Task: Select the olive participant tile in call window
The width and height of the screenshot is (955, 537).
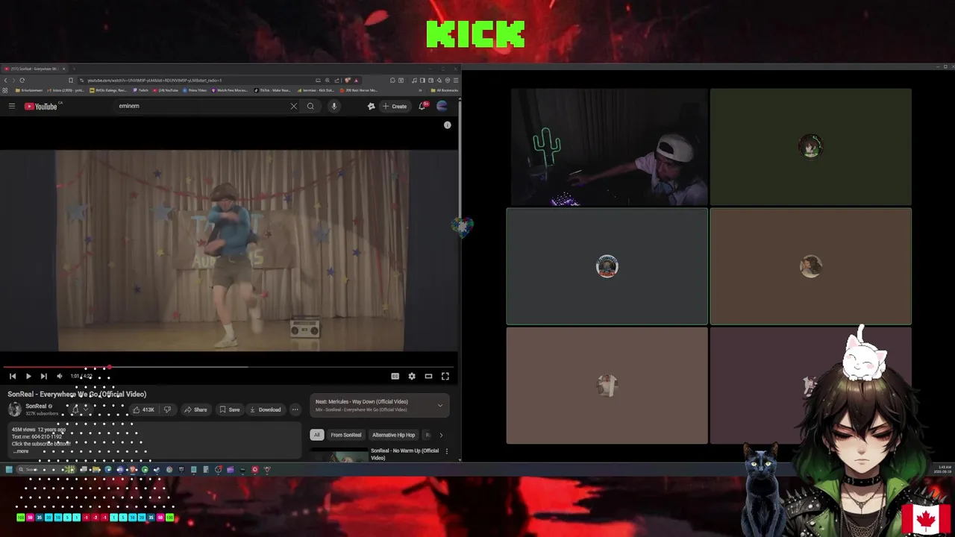Action: coord(810,146)
